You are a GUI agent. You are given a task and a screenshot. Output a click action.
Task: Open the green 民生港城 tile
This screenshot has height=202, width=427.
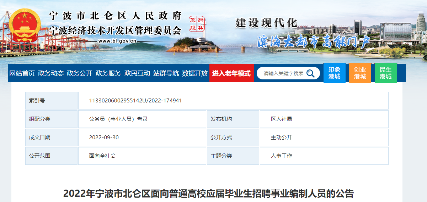tap(385, 73)
